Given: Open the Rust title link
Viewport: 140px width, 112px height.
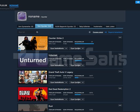Looking at the screenshot, I should pos(51,106).
